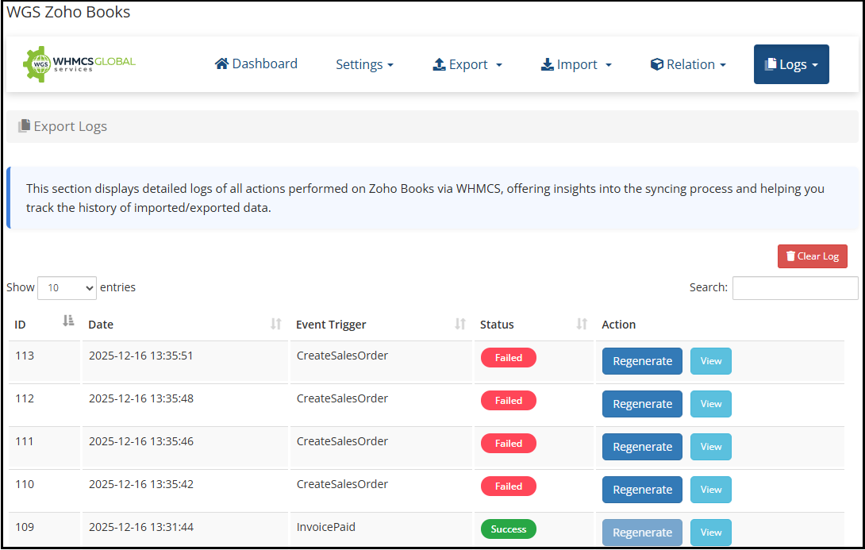
Task: Open the Import dropdown menu
Action: point(576,64)
